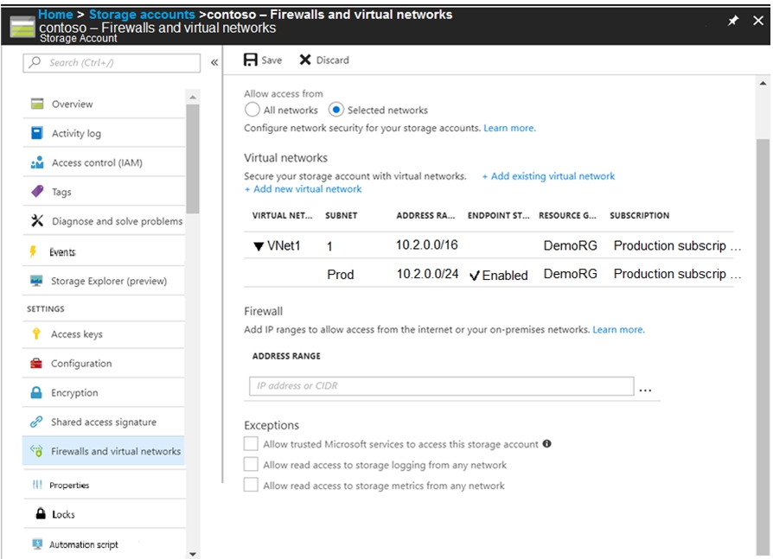Click the Diagnose and solve problems wrench icon
This screenshot has height=559, width=773.
pos(37,220)
